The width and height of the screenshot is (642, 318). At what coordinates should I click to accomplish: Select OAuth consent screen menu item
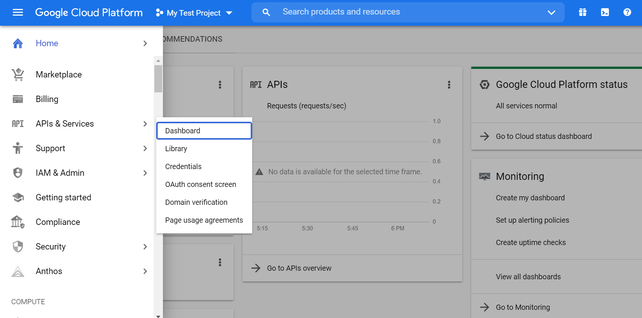[204, 184]
